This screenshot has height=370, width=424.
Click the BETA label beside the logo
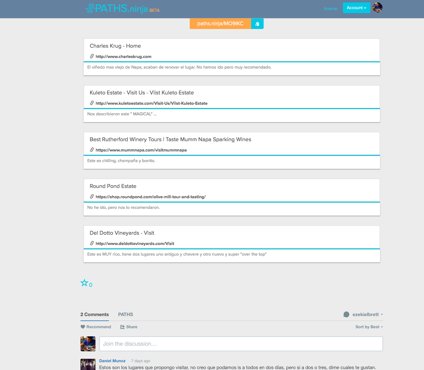pyautogui.click(x=154, y=10)
